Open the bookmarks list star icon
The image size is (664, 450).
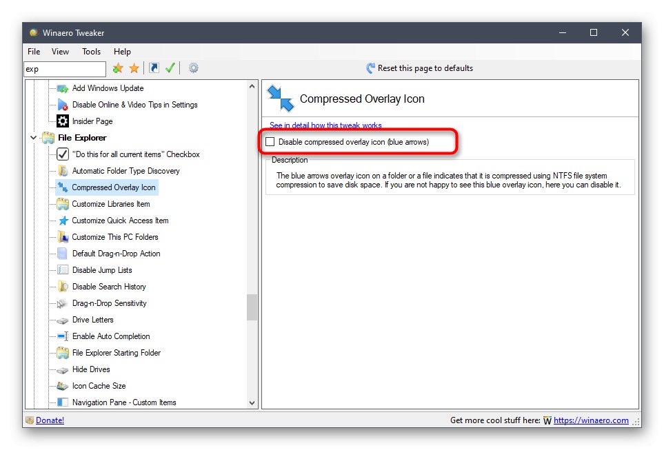[134, 68]
